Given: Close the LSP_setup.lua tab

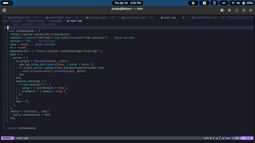Looking at the screenshot, I should (x=151, y=17).
